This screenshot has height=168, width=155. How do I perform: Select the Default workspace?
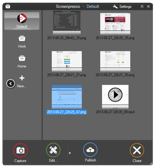[x=22, y=21]
